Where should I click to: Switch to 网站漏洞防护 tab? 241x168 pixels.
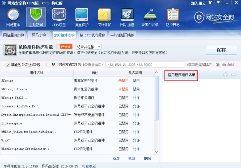[x=14, y=36]
